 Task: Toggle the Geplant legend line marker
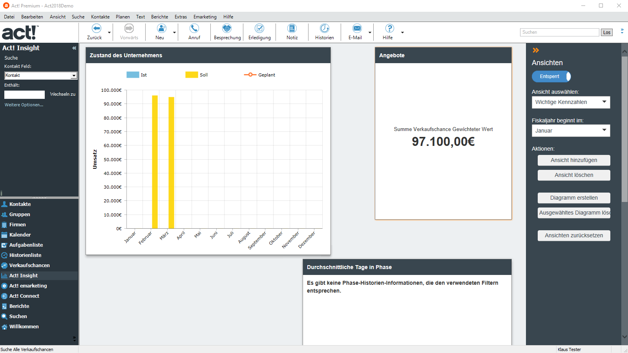(250, 75)
